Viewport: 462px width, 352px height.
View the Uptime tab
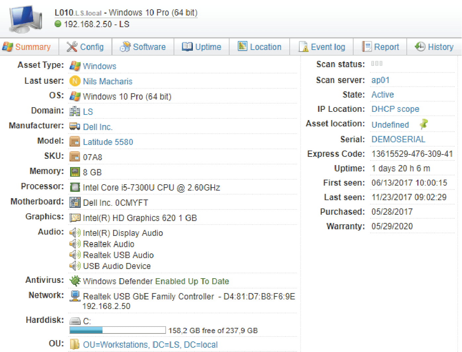pos(201,47)
